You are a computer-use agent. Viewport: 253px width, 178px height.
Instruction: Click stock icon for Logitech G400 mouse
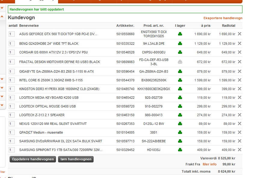(x=180, y=106)
